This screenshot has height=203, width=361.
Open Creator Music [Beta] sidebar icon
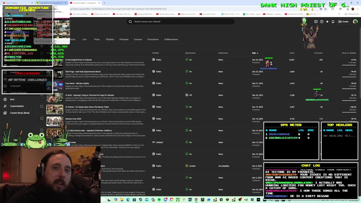pyautogui.click(x=5, y=113)
